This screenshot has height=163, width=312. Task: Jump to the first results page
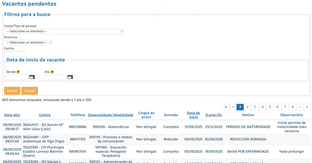point(226,107)
